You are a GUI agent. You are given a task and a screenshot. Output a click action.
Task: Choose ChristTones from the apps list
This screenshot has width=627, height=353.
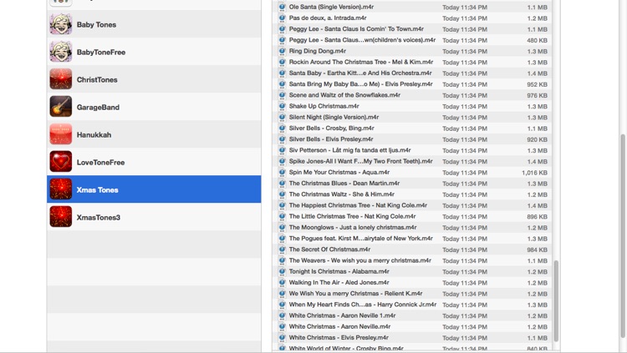[x=154, y=79]
